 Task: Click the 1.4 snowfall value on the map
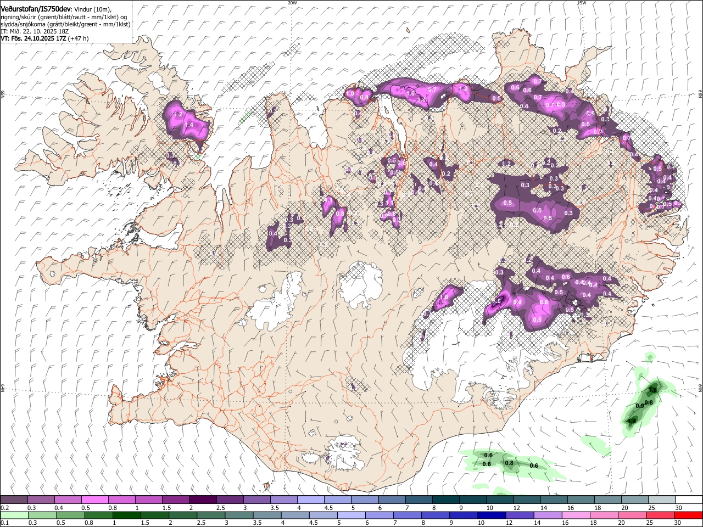[x=189, y=125]
